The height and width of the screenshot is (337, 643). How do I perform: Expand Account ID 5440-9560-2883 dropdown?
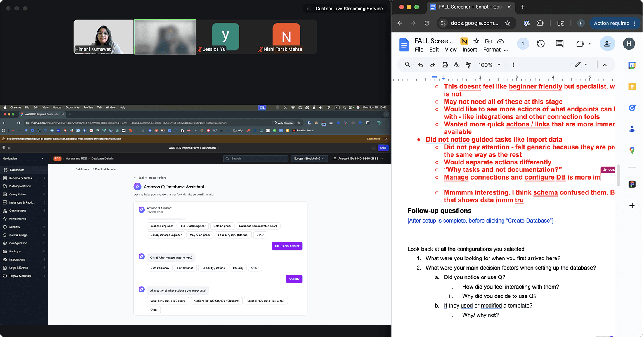358,159
